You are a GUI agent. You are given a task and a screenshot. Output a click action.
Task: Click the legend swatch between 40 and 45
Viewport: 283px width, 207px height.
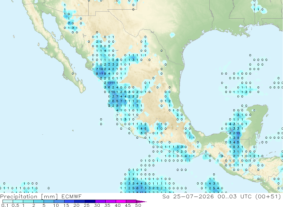(121, 201)
